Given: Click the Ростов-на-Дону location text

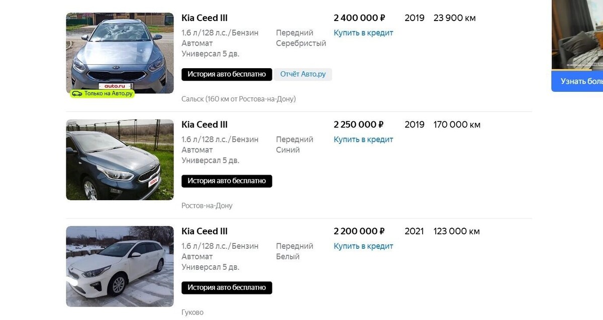Looking at the screenshot, I should coord(207,206).
